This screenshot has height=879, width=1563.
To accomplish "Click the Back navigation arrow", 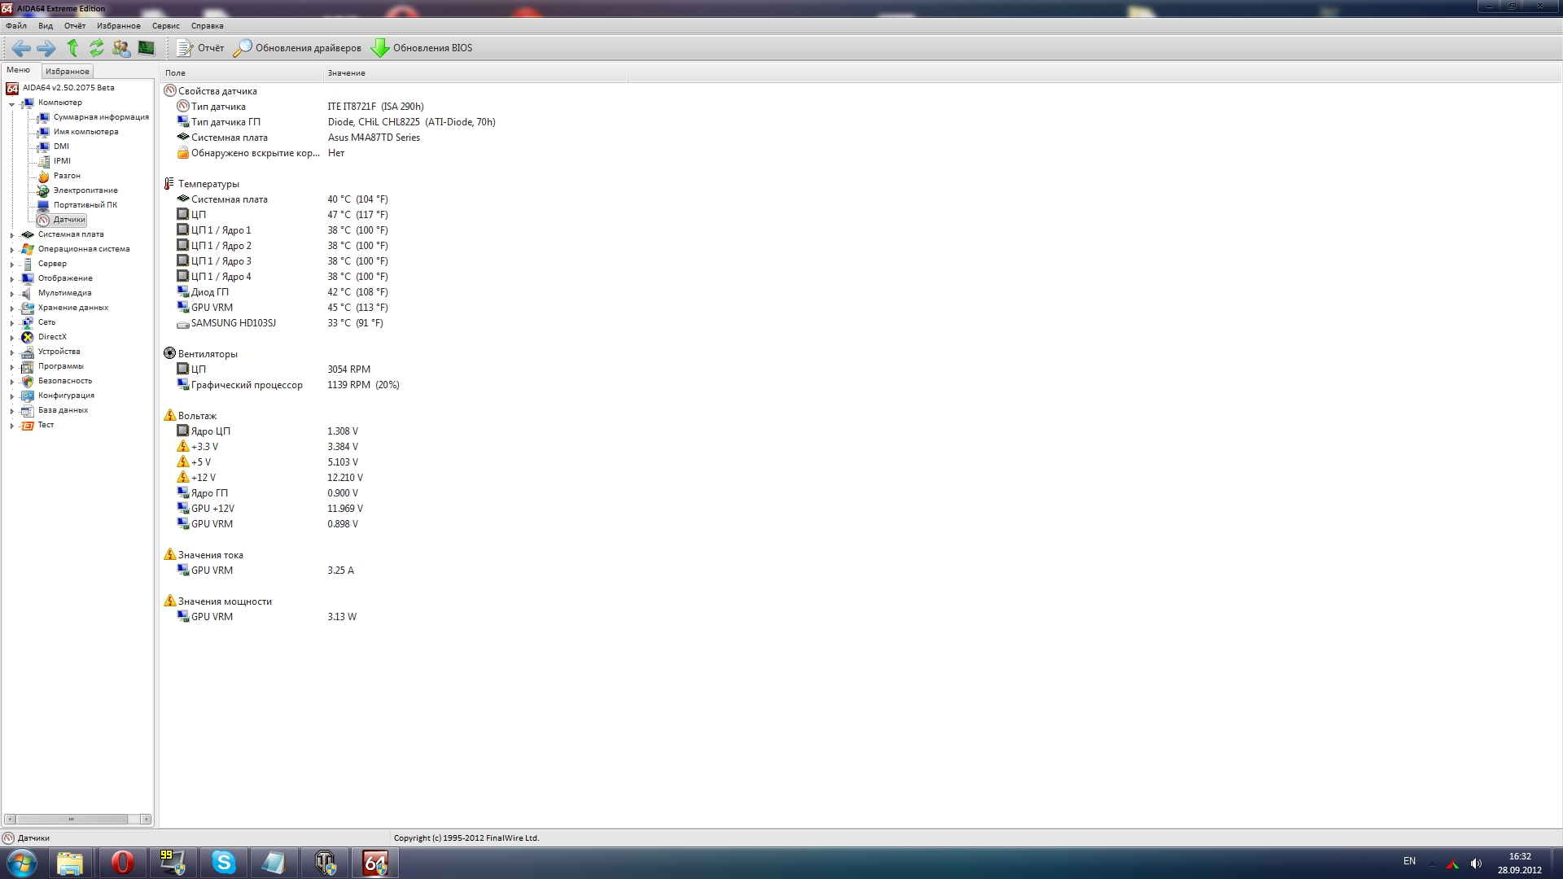I will pyautogui.click(x=21, y=48).
